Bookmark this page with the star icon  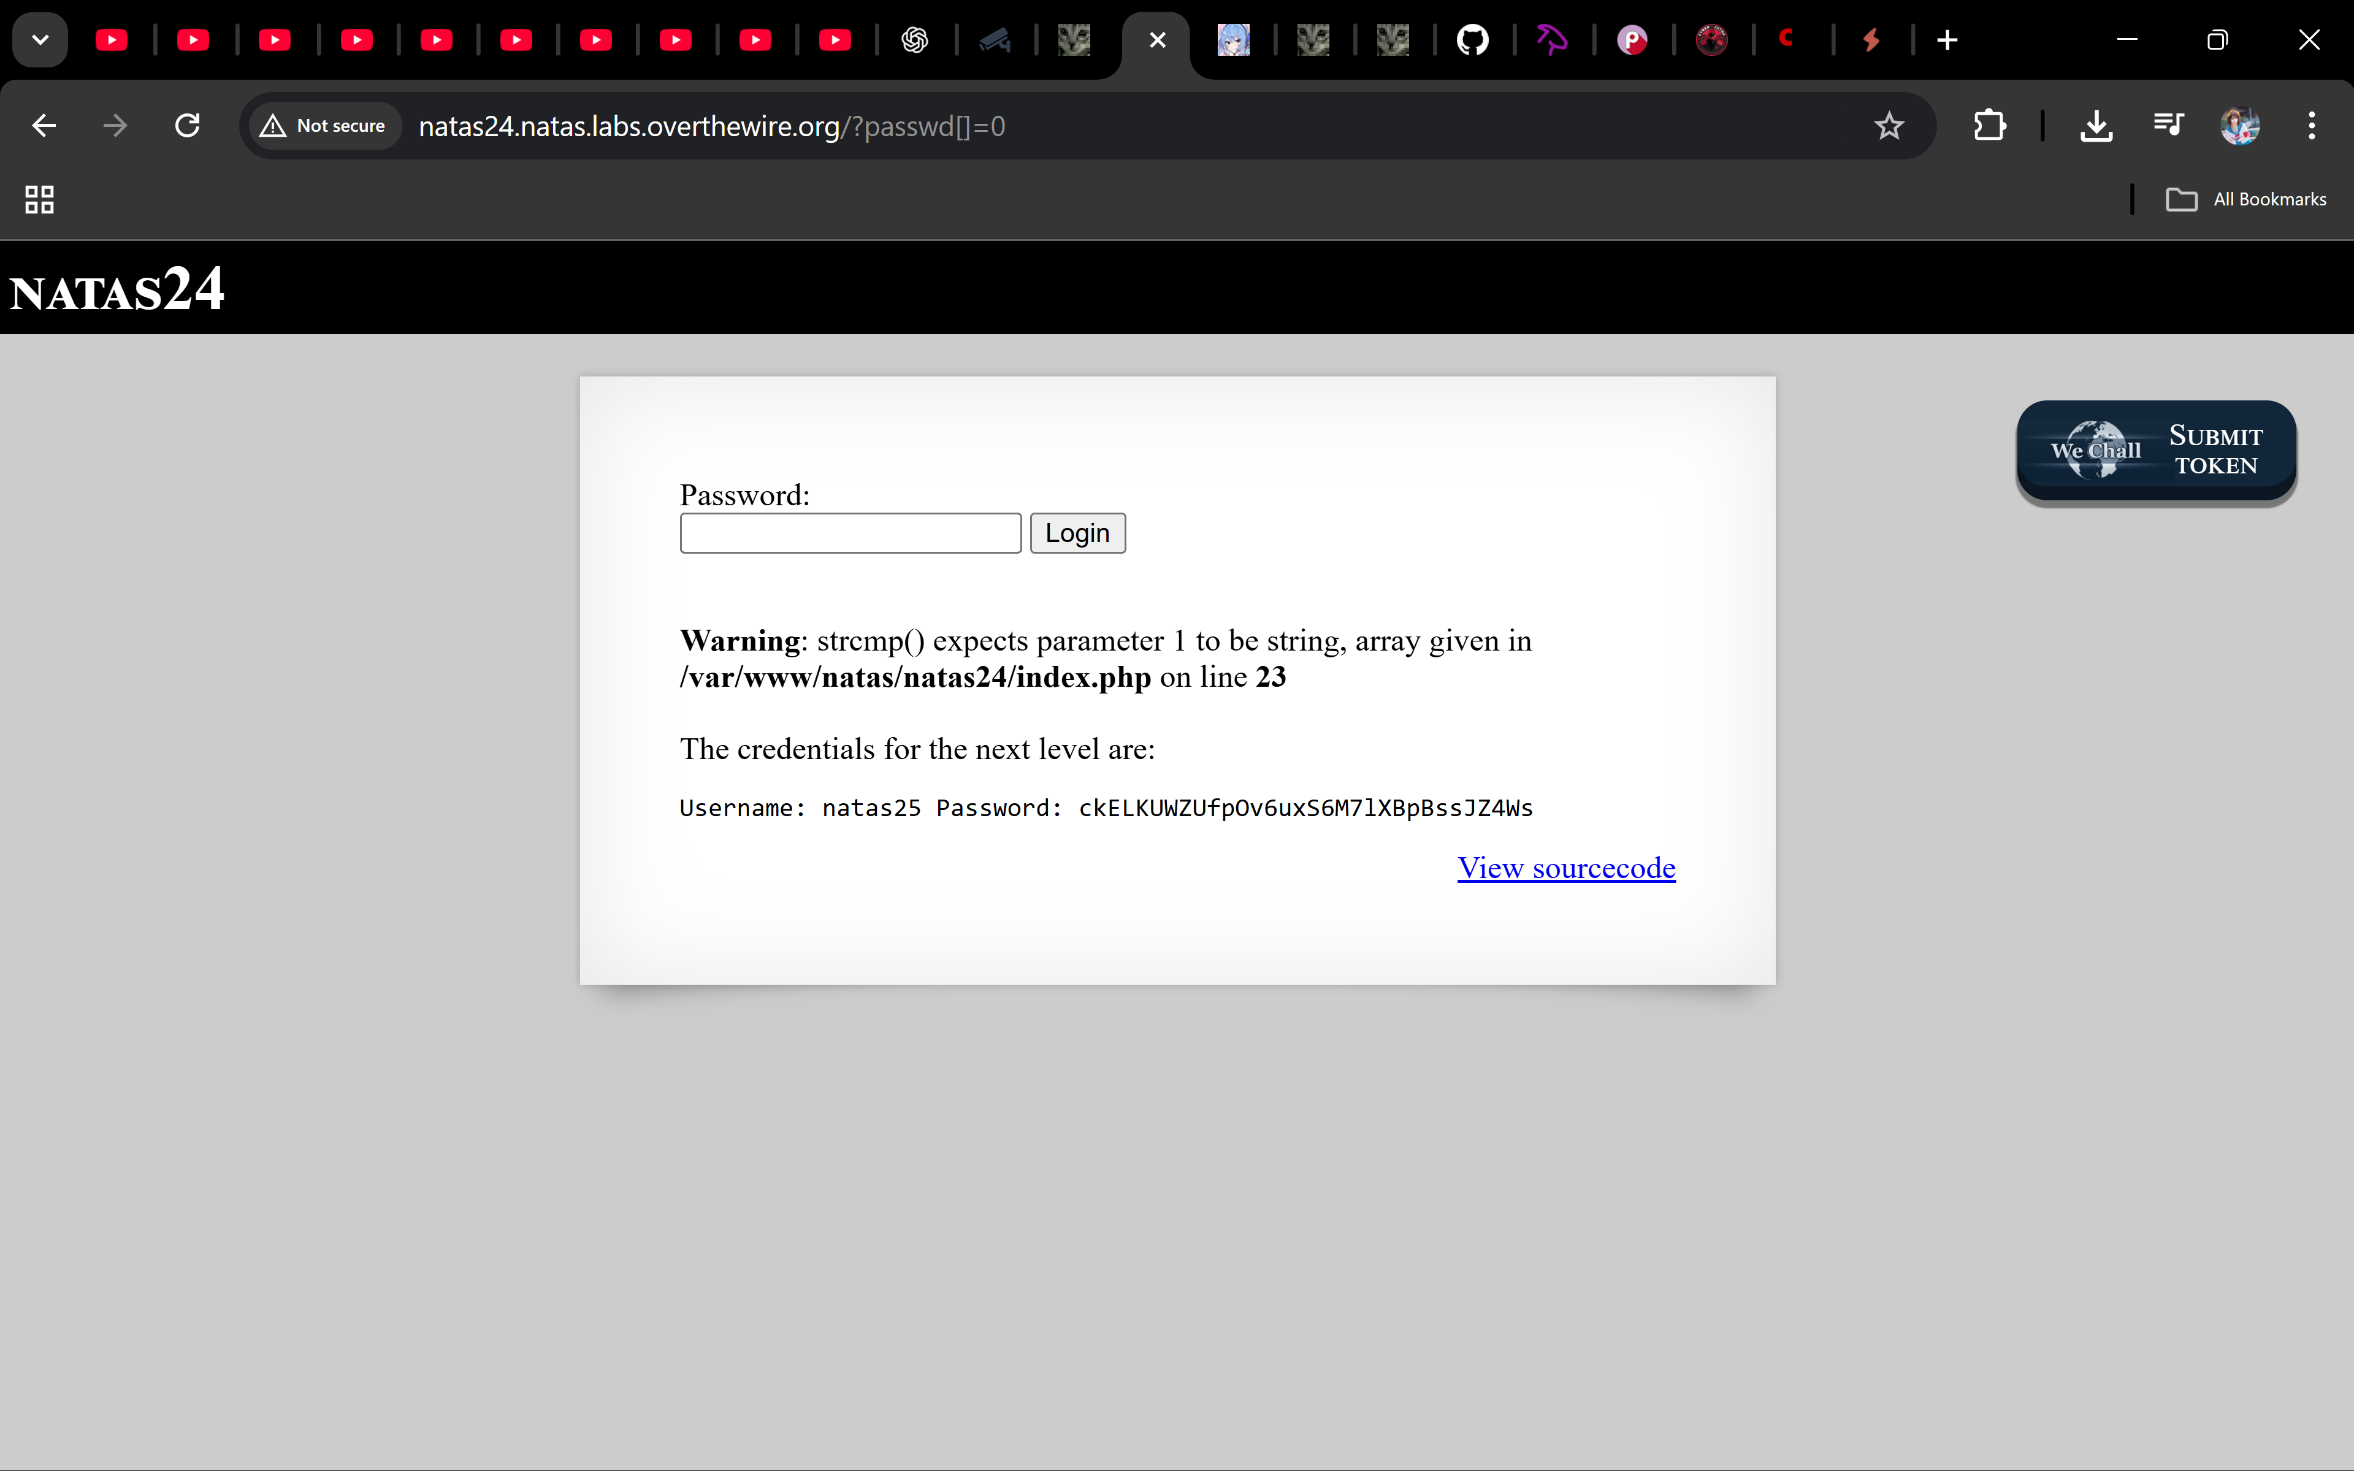(x=1888, y=126)
